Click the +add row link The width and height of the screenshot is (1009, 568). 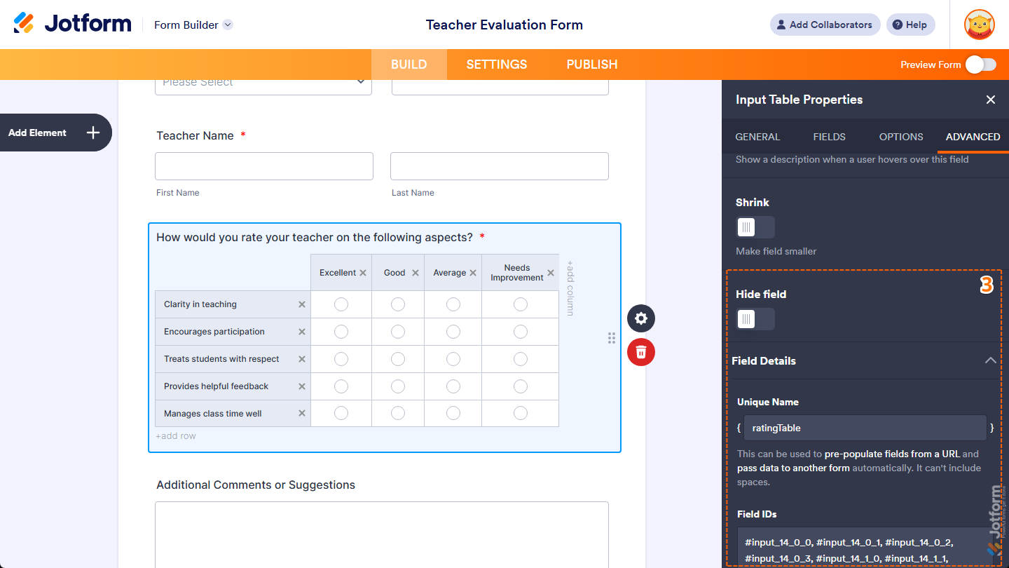click(x=176, y=436)
